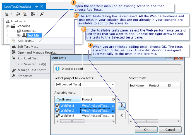The image size is (192, 135).
Task: Click Selected tests scrollbar right arrow
Action: [x=179, y=121]
